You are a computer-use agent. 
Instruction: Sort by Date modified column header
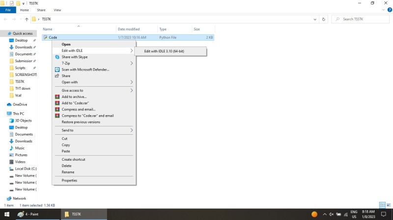click(137, 29)
